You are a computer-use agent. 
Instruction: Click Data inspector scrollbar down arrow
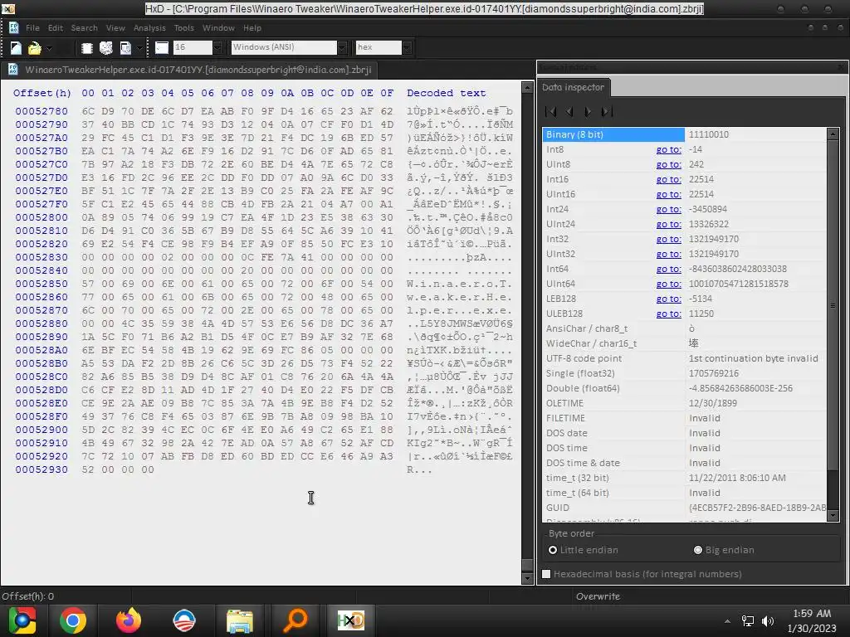point(833,516)
